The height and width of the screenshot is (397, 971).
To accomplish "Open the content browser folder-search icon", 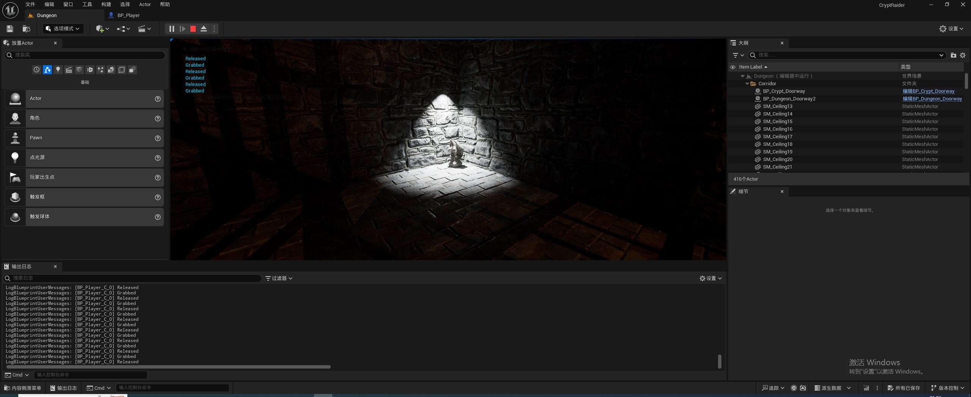I will [x=26, y=29].
